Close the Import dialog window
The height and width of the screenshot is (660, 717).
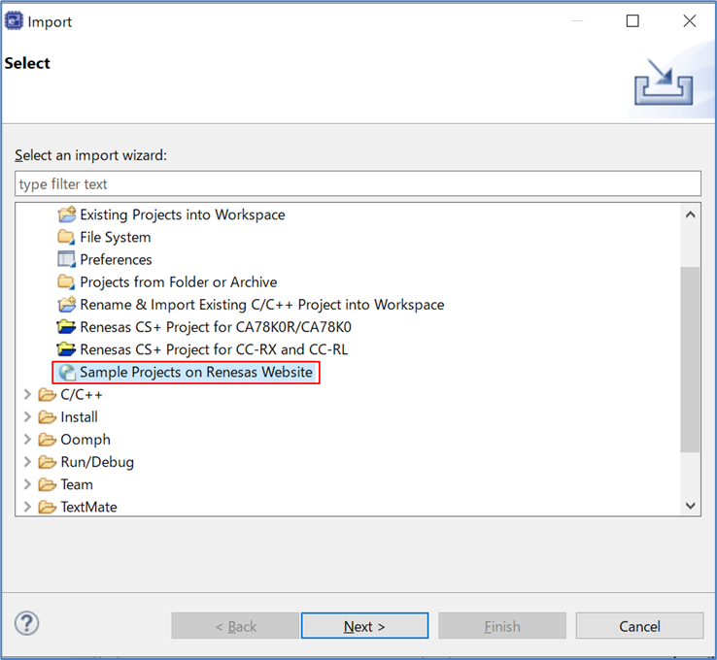(690, 20)
